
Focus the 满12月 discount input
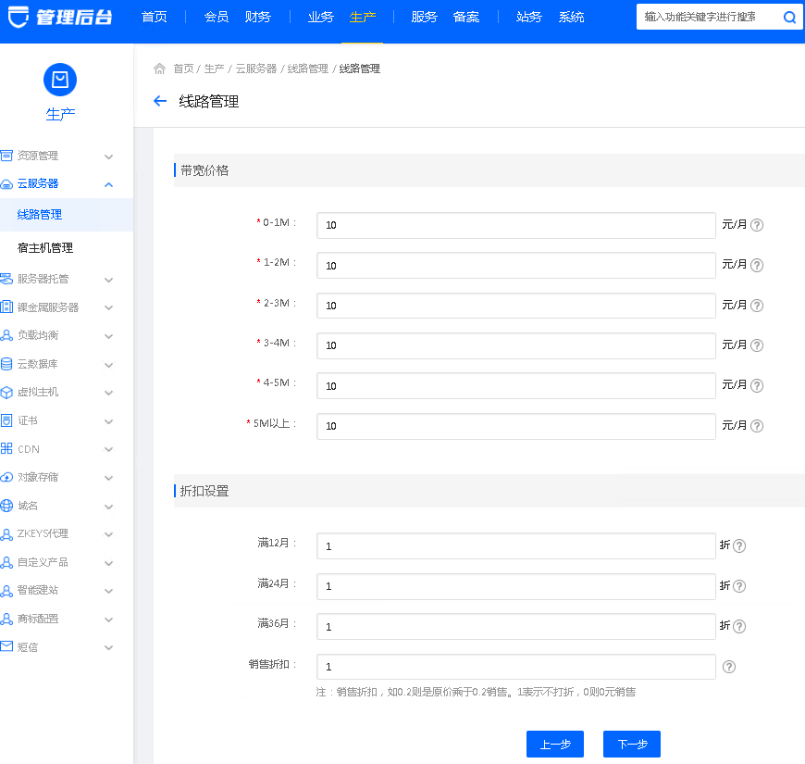click(516, 545)
